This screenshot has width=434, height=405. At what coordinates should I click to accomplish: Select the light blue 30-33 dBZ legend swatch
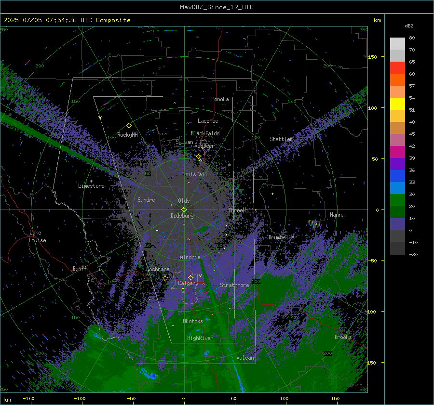pos(397,188)
